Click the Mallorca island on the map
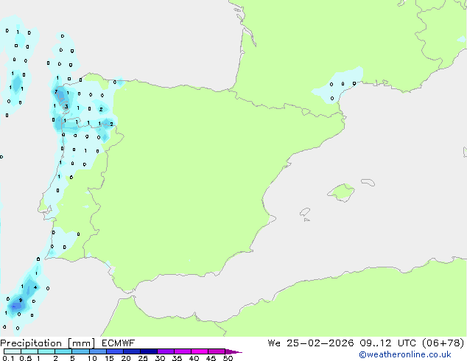The width and height of the screenshot is (467, 361). pos(341,192)
